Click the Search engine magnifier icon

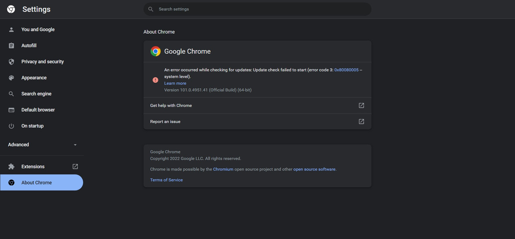pos(11,94)
